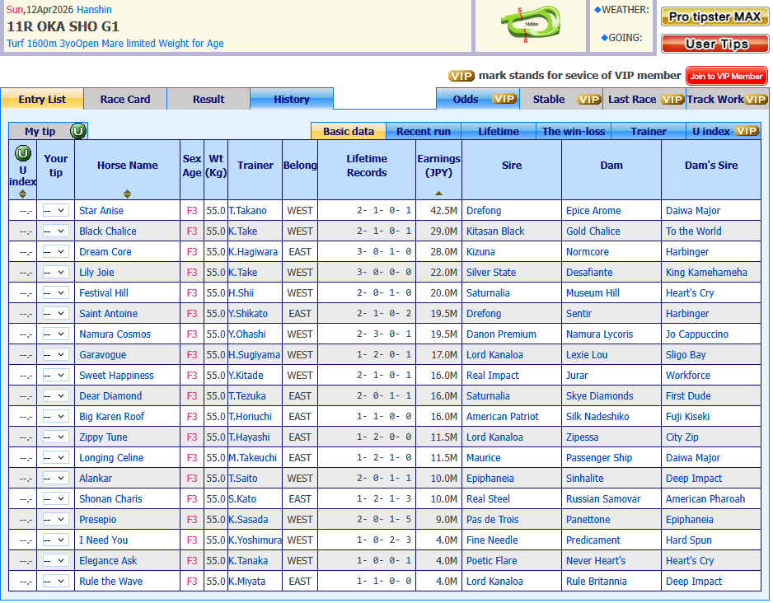Open Pro tipster MAX
773x603 pixels.
point(714,16)
